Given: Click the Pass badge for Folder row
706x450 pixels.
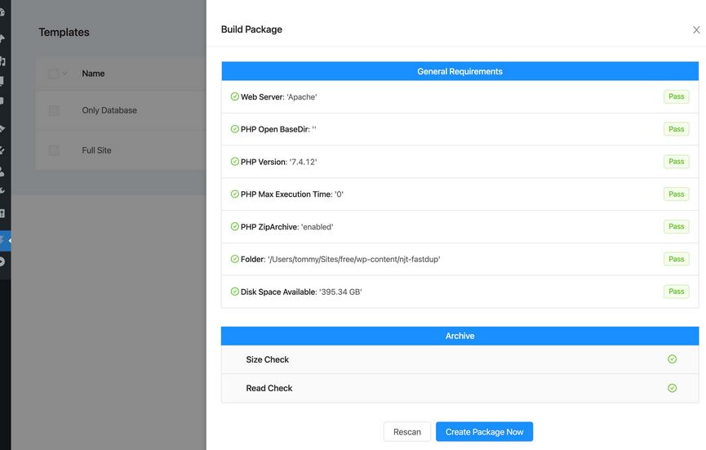Looking at the screenshot, I should (677, 259).
